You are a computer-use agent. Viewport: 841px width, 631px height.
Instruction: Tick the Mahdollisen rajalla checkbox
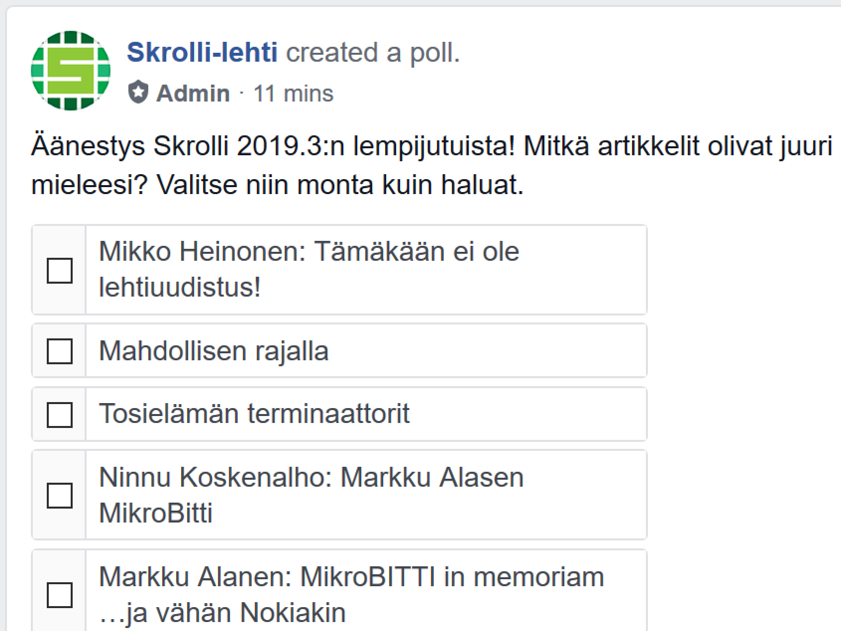(60, 351)
